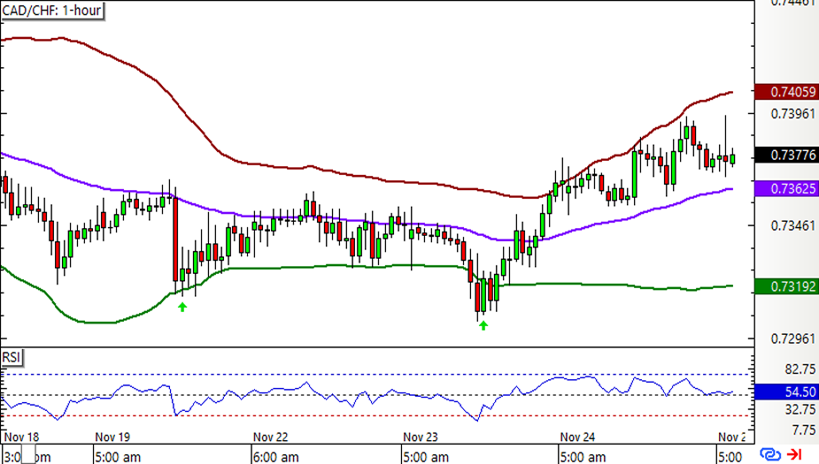Click the Nov 19 date label
The width and height of the screenshot is (819, 464).
point(112,437)
